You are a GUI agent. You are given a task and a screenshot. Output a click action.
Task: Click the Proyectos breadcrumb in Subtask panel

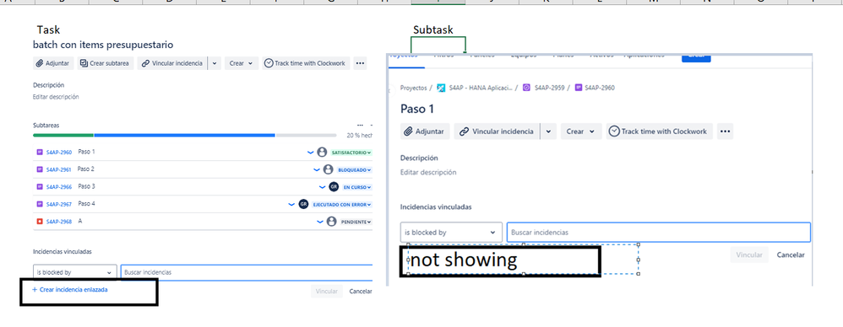413,88
